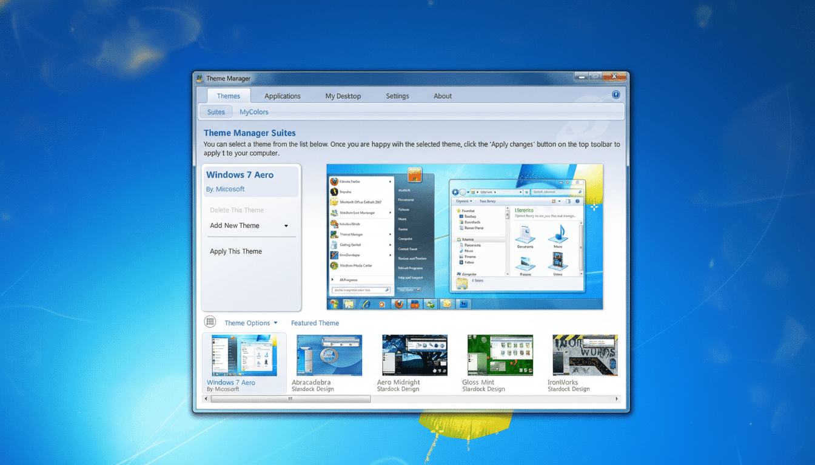
Task: Expand the Add New Theme dropdown
Action: (x=286, y=225)
